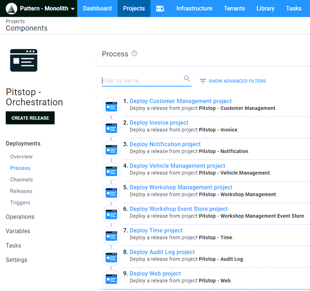Click the Pitstop Orchestration project logo

24,61
